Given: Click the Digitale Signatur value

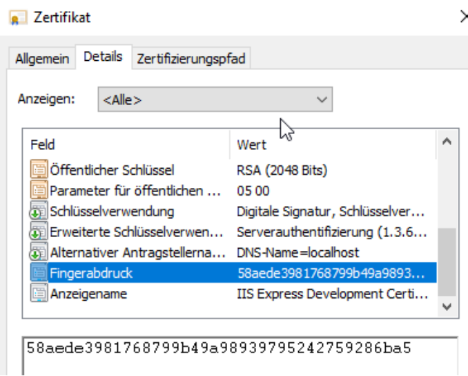Looking at the screenshot, I should (331, 211).
